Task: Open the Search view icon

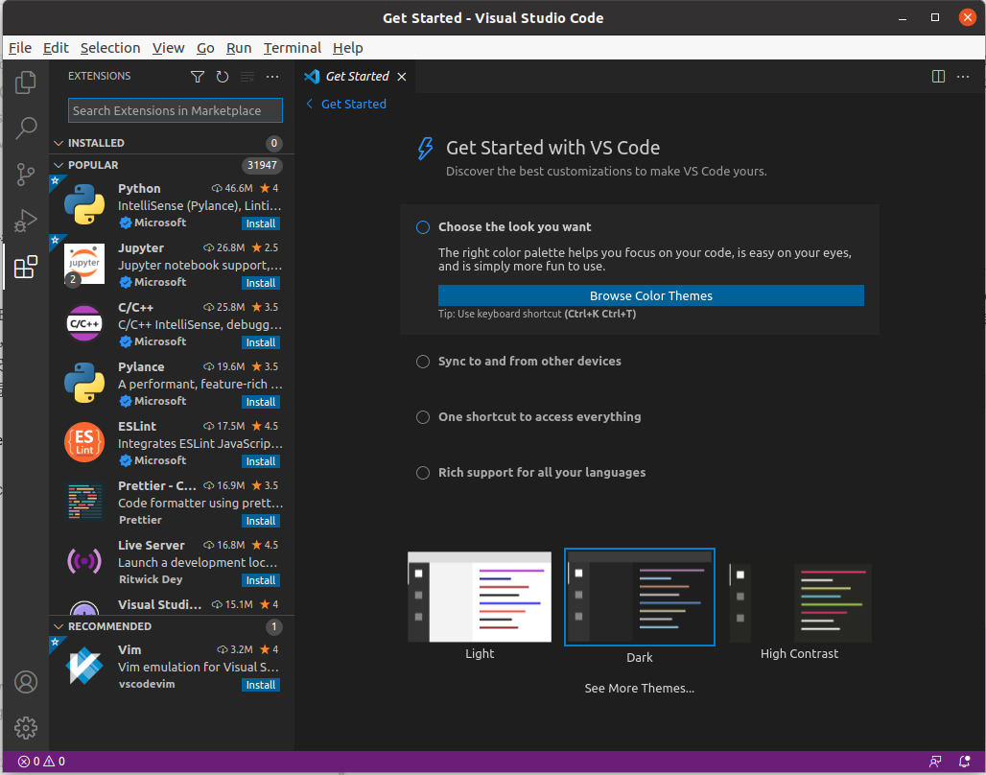Action: click(x=26, y=128)
